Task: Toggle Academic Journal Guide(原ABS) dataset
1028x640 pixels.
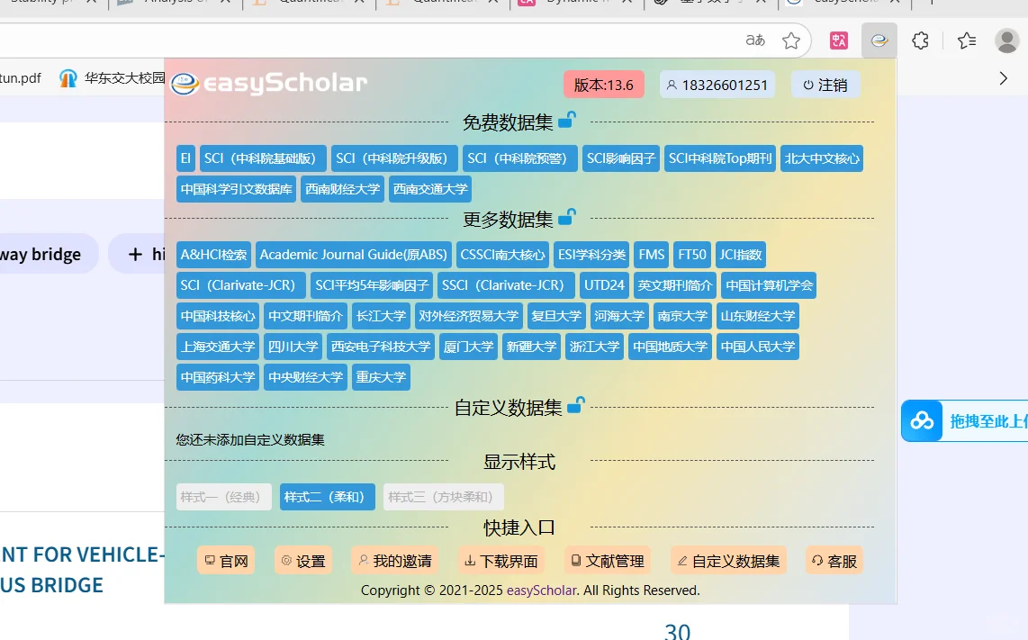Action: [354, 255]
